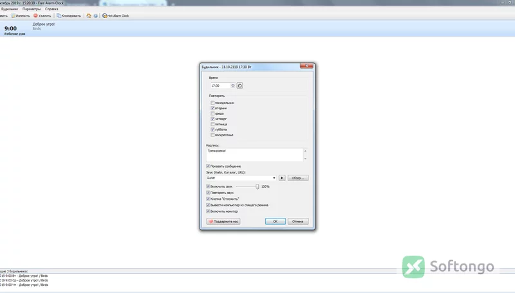Screen dimensions: 515x293
Task: Click the volume slider handle
Action: click(257, 186)
